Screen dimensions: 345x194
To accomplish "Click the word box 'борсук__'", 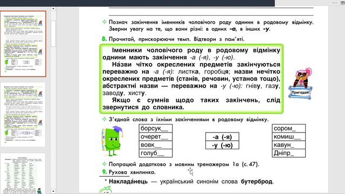I will 156,128.
